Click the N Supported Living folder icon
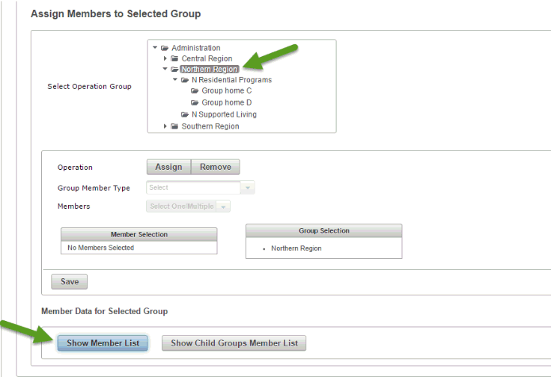This screenshot has width=551, height=377. point(185,114)
